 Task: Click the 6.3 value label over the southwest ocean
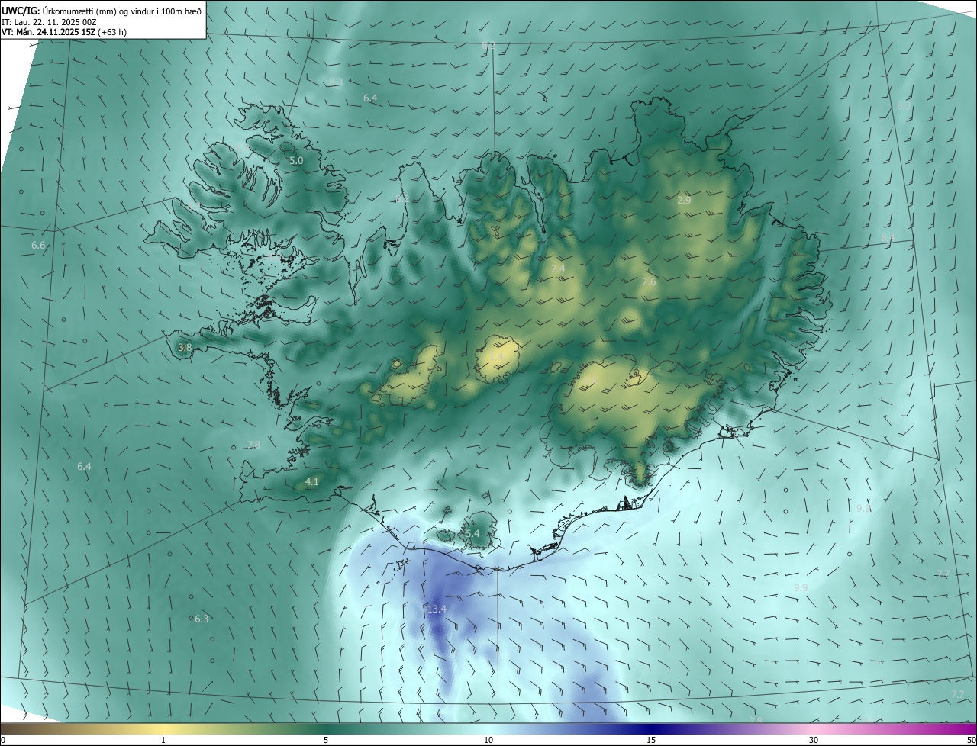click(x=202, y=619)
